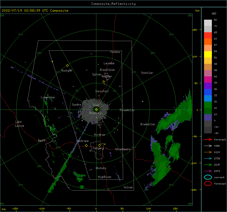The width and height of the screenshot is (227, 212).
Task: Click the Banff label
Action: coord(42,140)
